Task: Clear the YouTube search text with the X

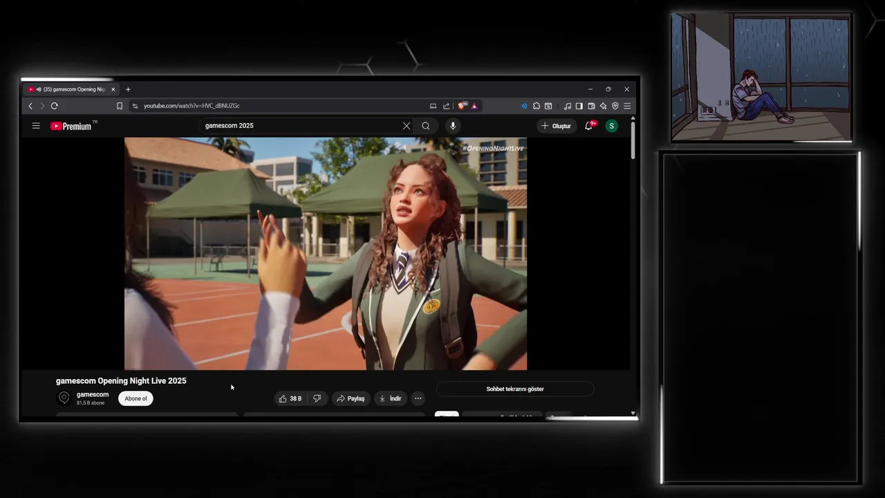Action: pos(407,126)
